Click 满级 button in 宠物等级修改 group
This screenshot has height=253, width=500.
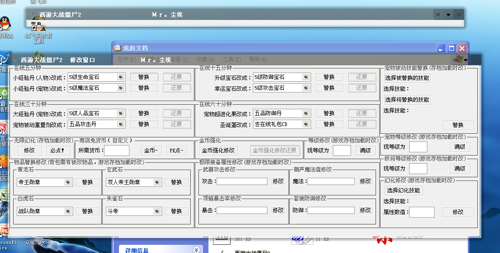point(460,147)
